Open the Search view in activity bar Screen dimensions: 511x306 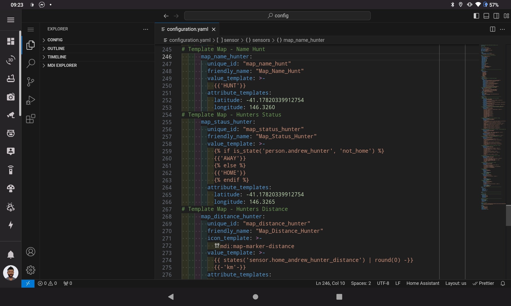click(30, 63)
